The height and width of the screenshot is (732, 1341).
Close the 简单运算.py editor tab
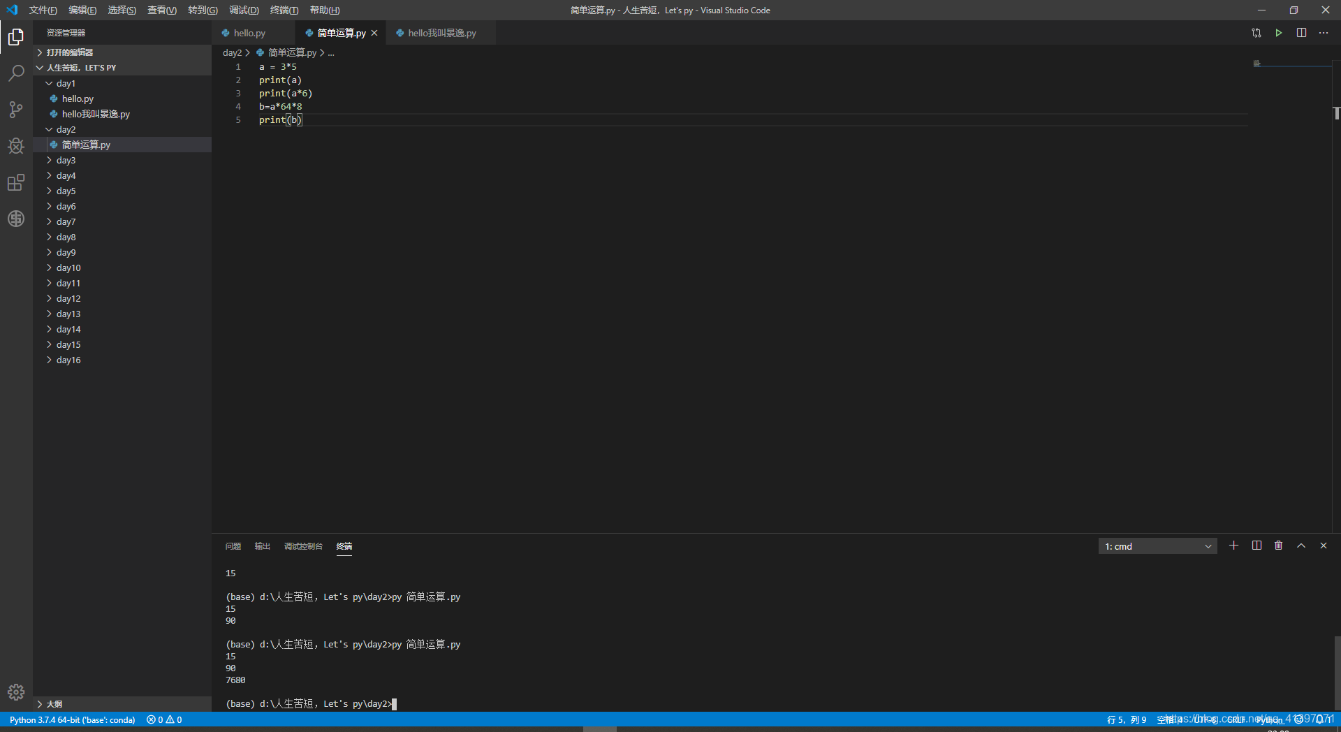coord(374,33)
